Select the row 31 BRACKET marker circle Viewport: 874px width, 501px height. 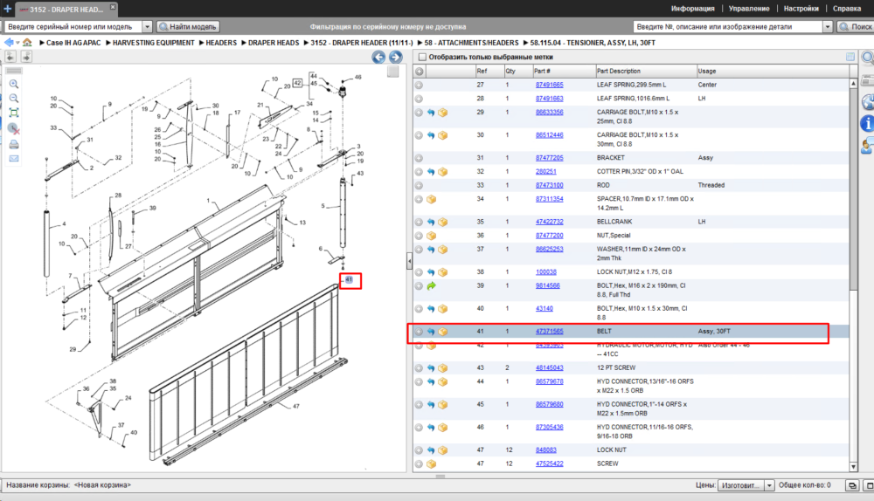tap(419, 158)
